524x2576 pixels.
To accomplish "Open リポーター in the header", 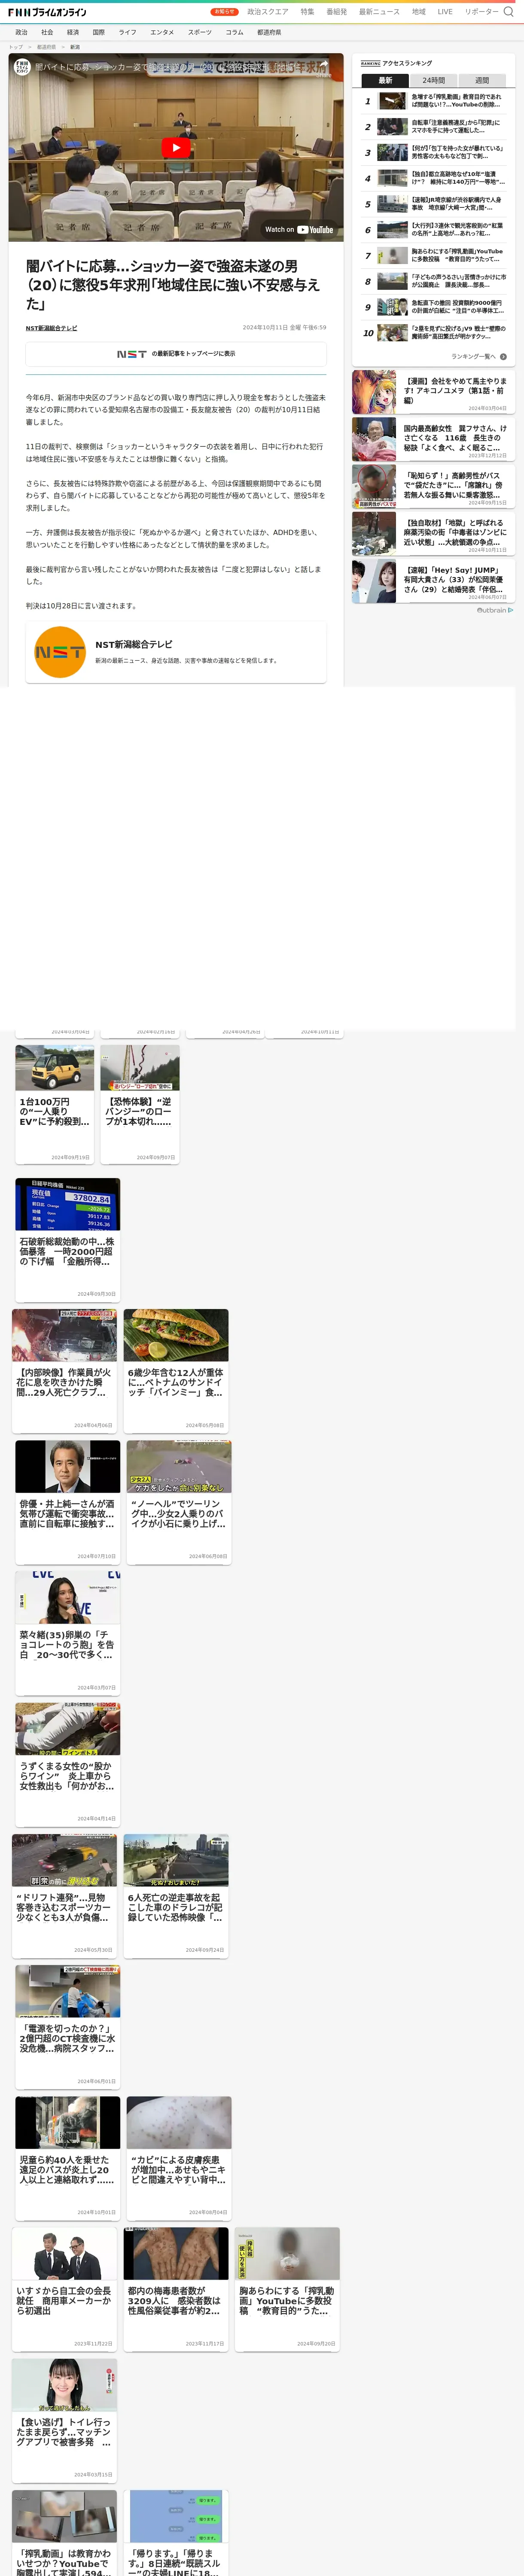I will [x=481, y=12].
